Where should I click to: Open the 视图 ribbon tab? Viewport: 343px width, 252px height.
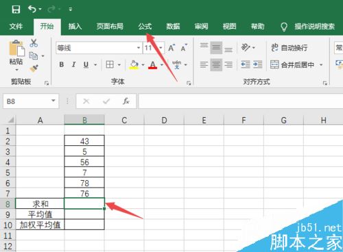point(229,27)
